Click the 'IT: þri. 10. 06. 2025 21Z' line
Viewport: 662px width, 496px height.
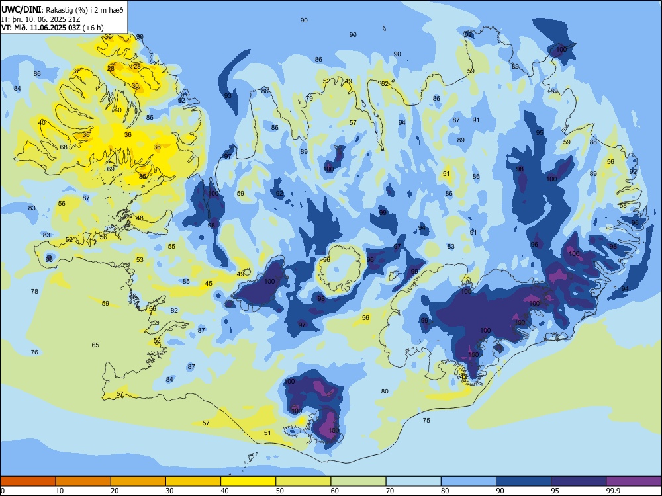40,19
